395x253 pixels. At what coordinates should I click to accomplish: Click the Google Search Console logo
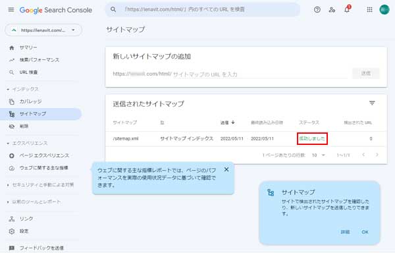click(56, 10)
